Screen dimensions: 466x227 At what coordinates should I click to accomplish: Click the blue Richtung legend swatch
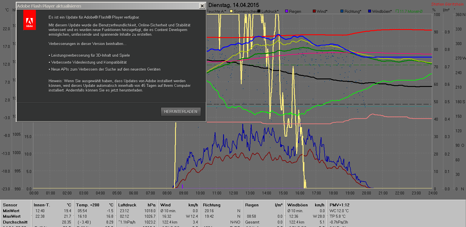[x=342, y=11]
